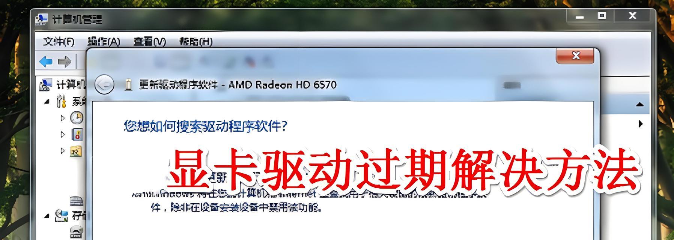Select the Shared Folders icon in tree
The height and width of the screenshot is (240, 674).
coord(76,151)
